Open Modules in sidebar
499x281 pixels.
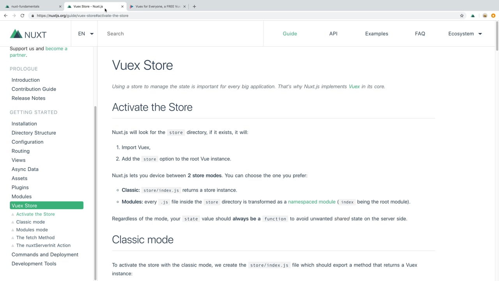tap(21, 196)
